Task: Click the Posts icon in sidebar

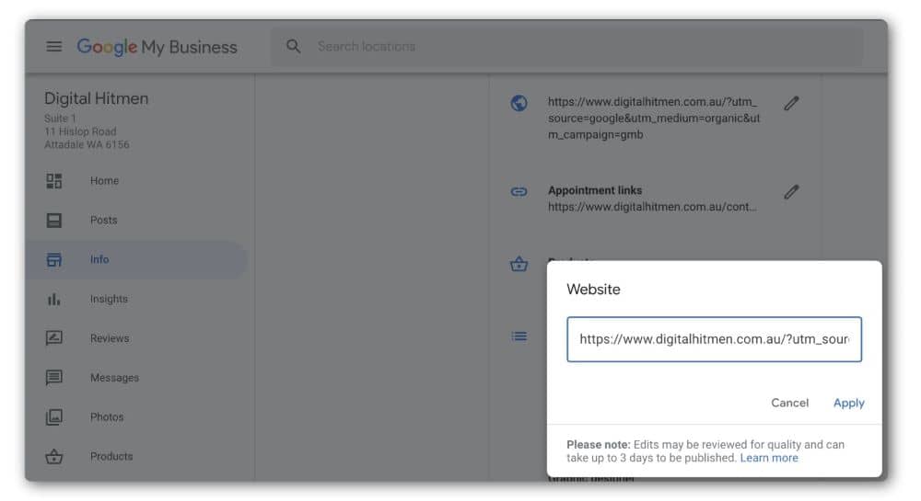Action: click(x=54, y=221)
